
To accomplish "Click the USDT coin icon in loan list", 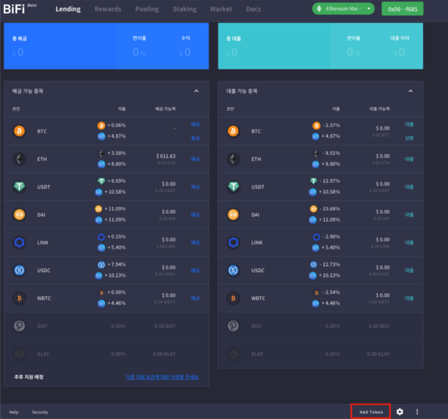I will click(234, 186).
